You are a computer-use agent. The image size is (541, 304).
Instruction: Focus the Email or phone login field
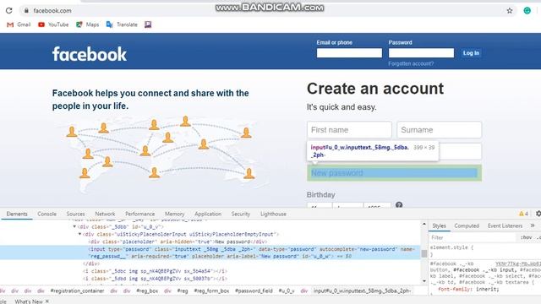(349, 52)
